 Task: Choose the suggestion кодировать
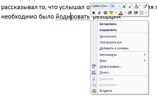pyautogui.click(x=108, y=30)
